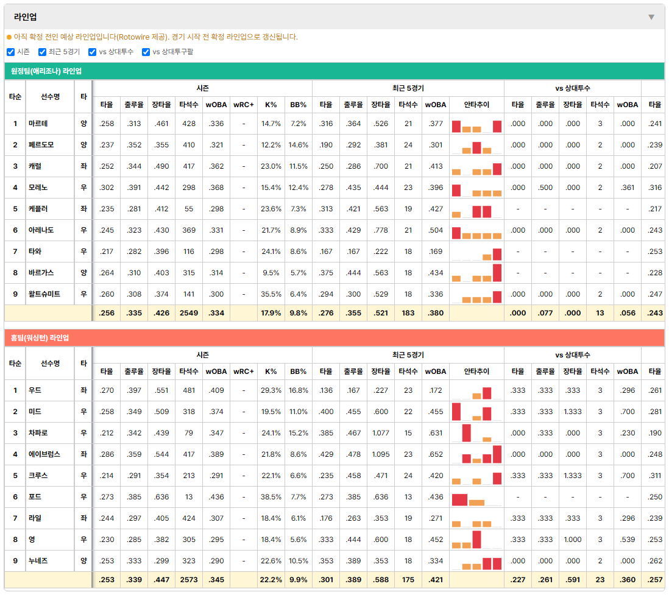Click 바르가스's hit trend chart
Viewport: 669px width, 595px height.
click(476, 273)
